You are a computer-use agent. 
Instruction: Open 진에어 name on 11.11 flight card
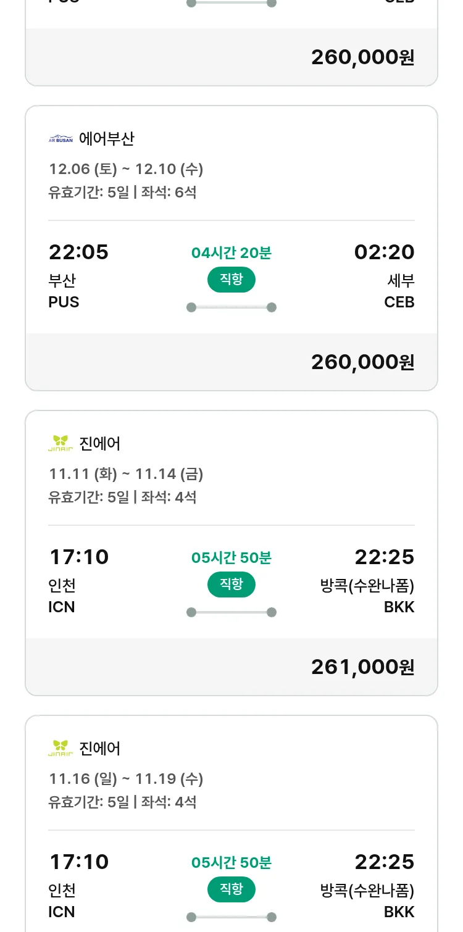click(100, 443)
